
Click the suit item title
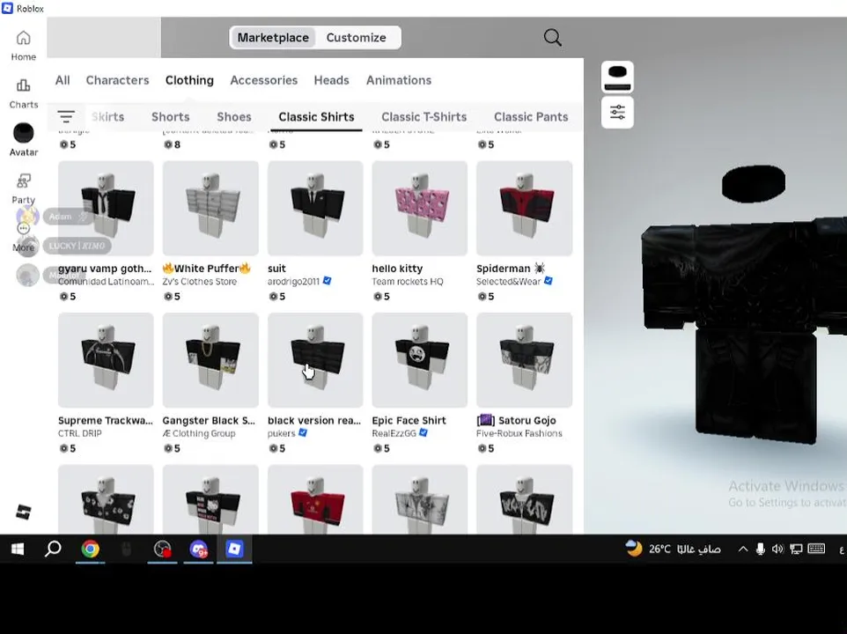click(276, 269)
